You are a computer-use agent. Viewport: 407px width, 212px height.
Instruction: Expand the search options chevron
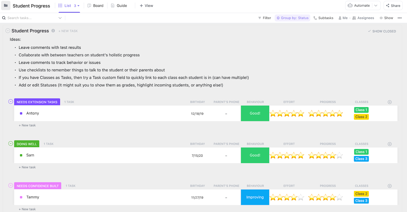click(60, 18)
